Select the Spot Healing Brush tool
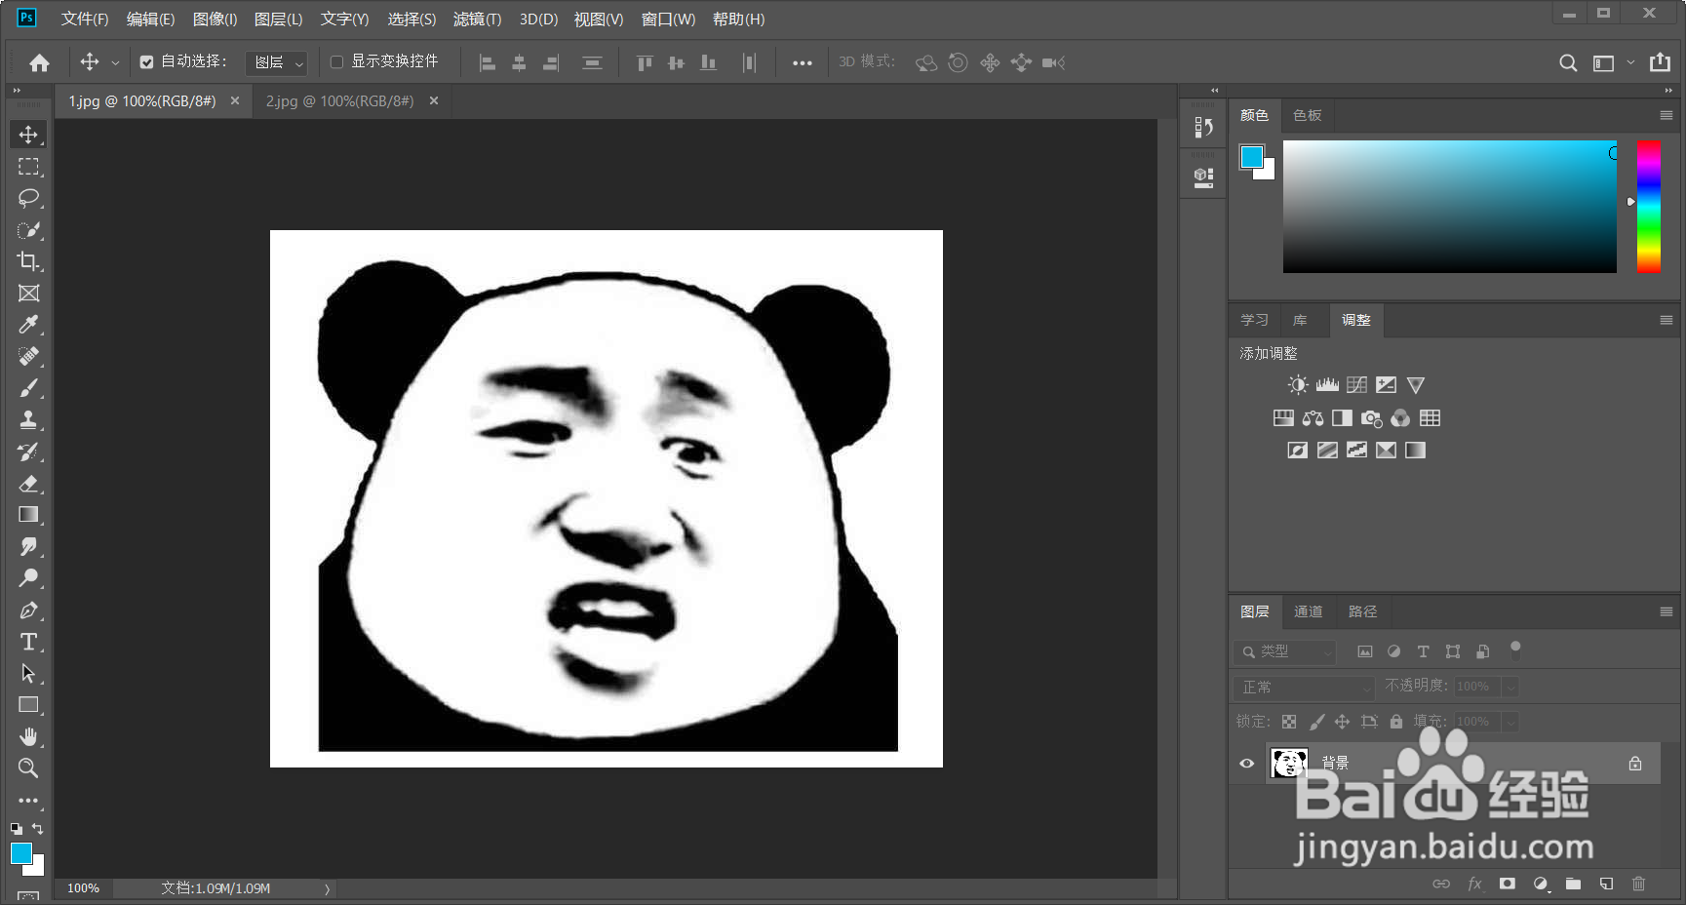1686x905 pixels. [28, 357]
